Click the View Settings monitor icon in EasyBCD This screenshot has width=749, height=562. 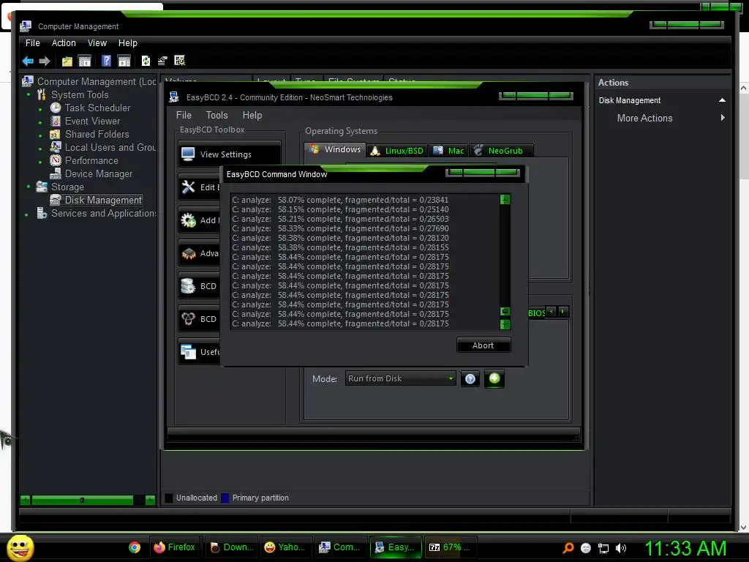pos(188,154)
